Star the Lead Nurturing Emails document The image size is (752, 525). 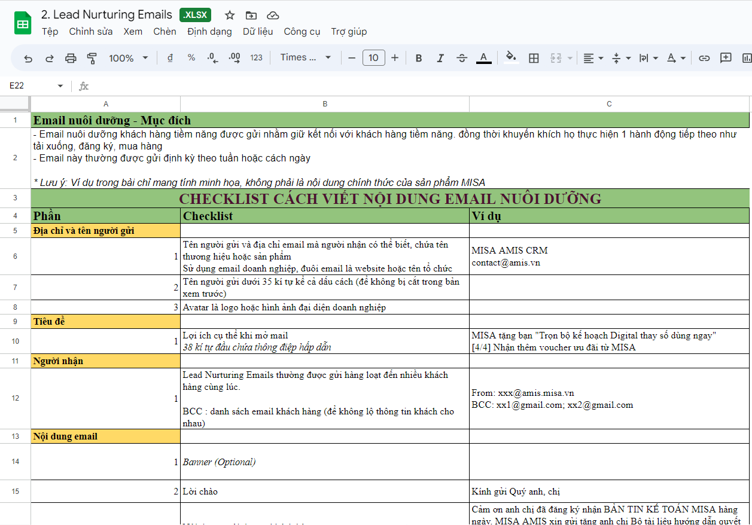tap(230, 16)
